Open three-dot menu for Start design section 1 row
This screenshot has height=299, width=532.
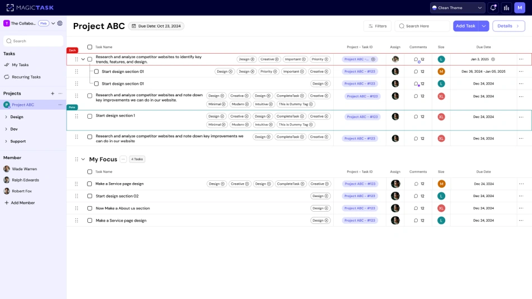(521, 117)
